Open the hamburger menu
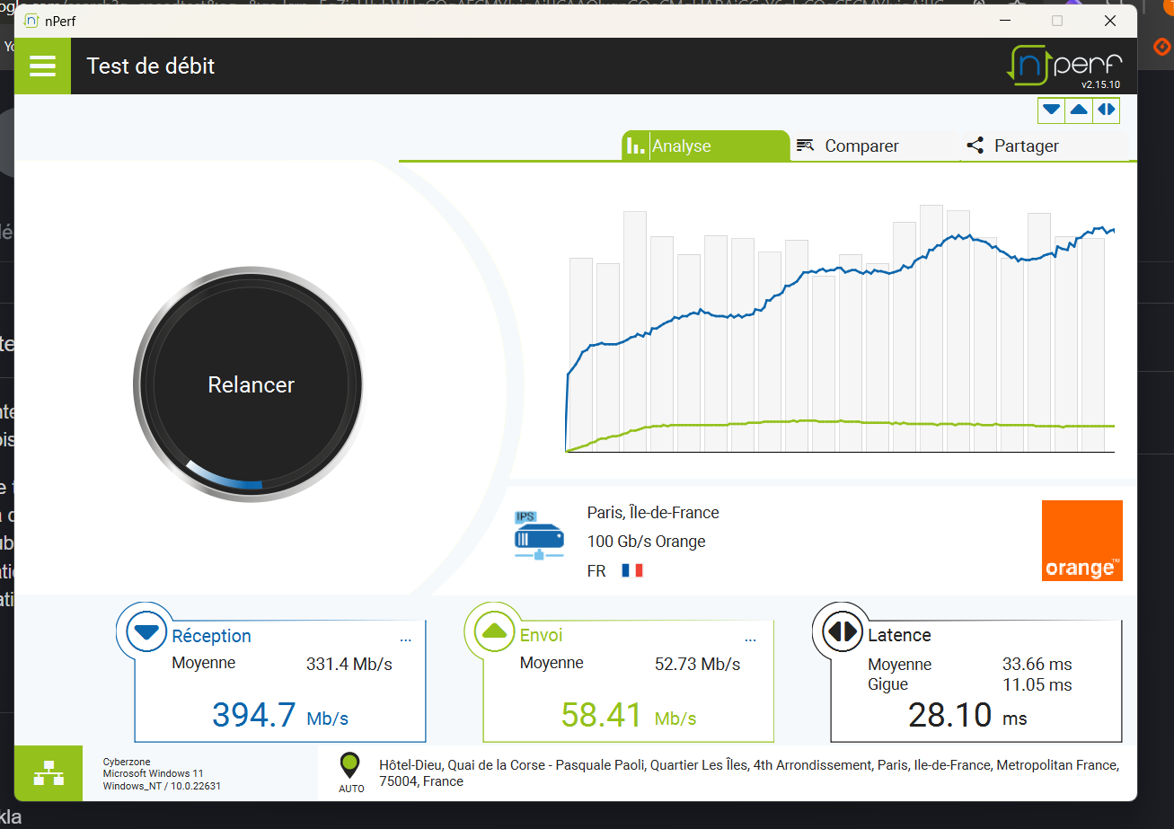 (x=42, y=66)
